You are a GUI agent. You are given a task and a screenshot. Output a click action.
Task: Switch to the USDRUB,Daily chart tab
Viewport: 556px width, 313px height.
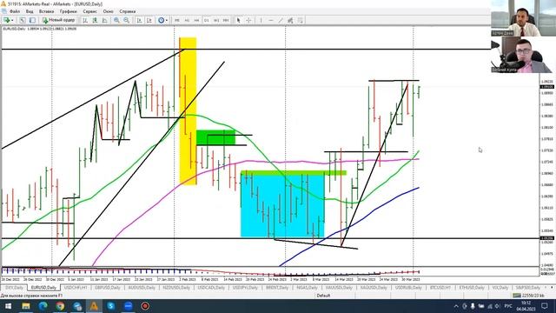tap(408, 288)
